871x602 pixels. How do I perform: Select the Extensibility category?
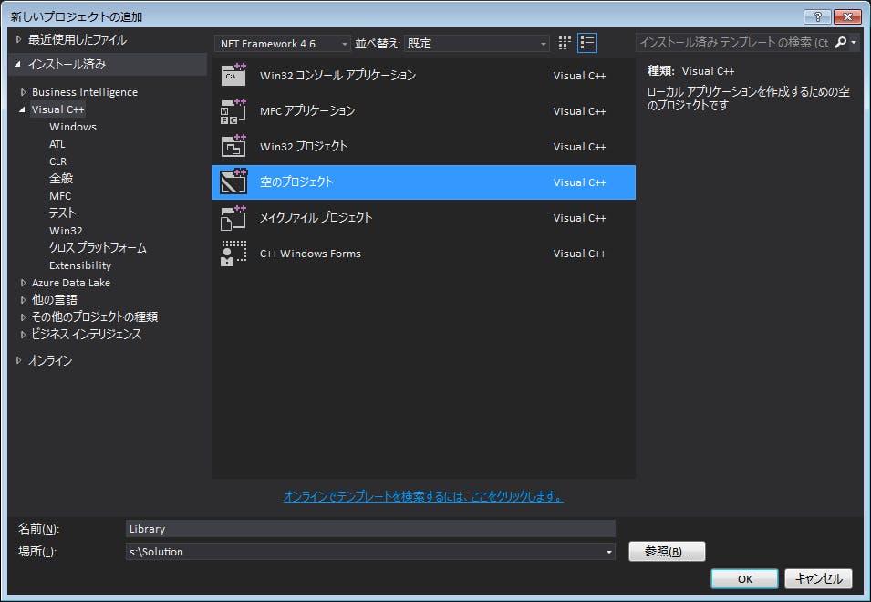pos(80,265)
